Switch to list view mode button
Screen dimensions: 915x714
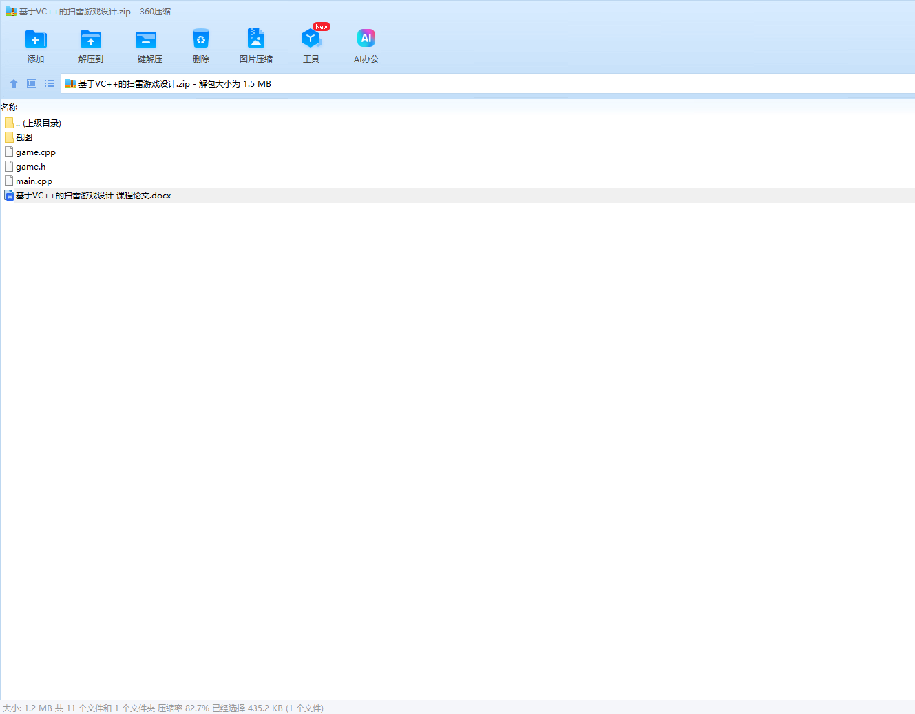50,83
